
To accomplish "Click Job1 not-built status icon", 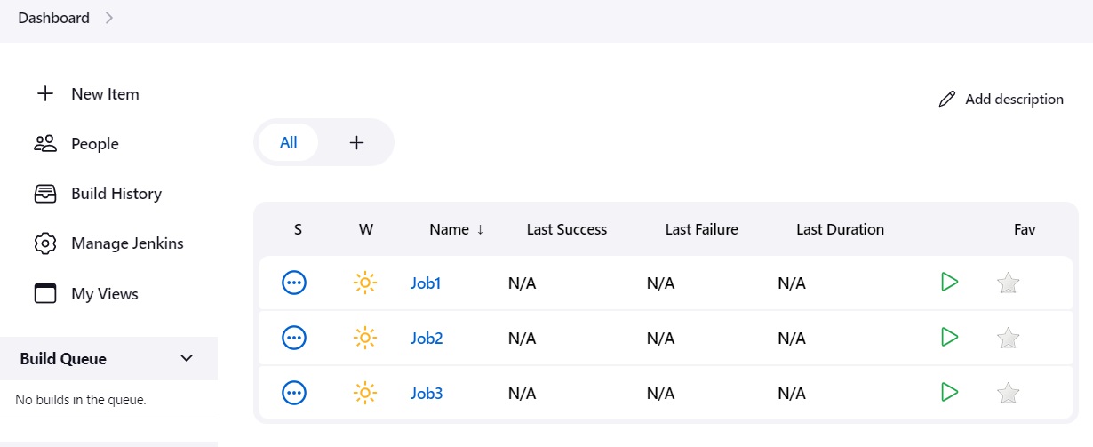I will [294, 283].
